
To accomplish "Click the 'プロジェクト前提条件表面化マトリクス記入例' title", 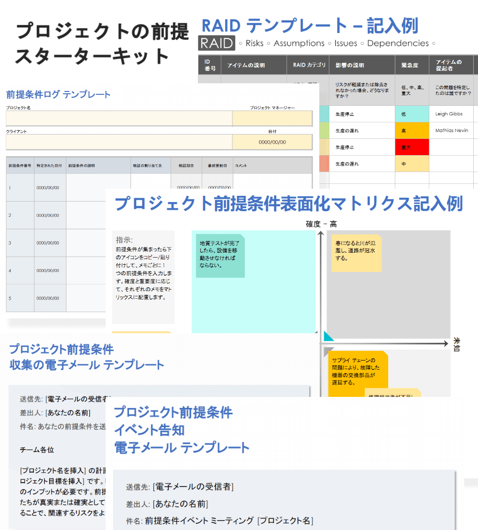I will pyautogui.click(x=289, y=204).
